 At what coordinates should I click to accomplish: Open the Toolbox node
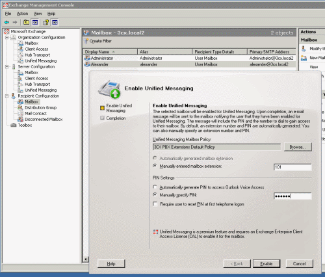tap(25, 125)
